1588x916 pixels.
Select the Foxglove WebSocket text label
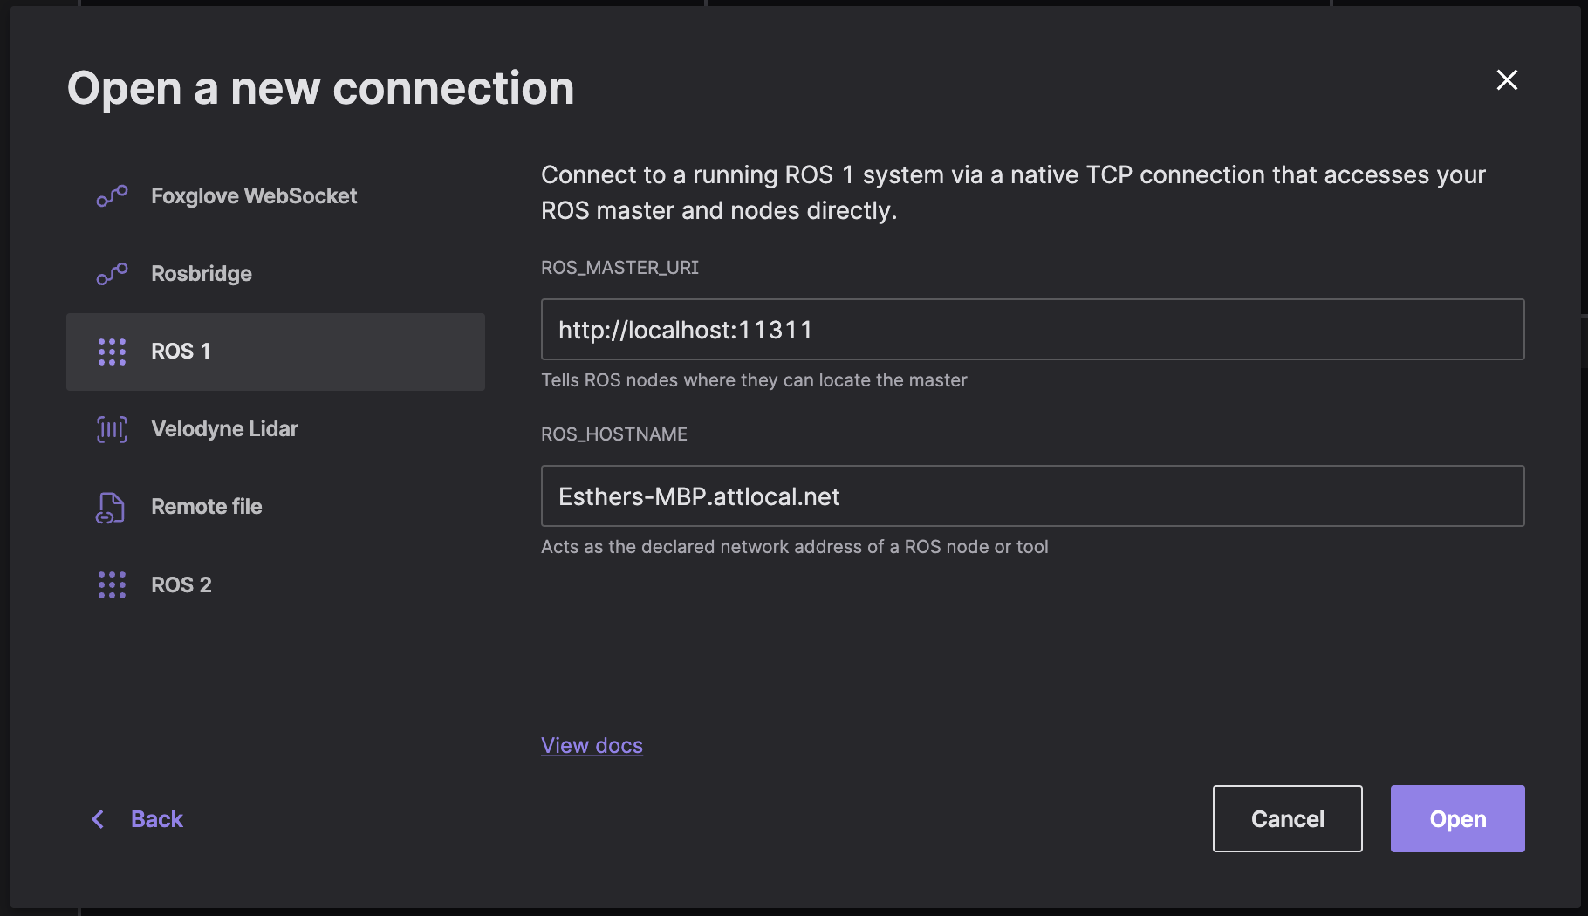click(x=254, y=196)
